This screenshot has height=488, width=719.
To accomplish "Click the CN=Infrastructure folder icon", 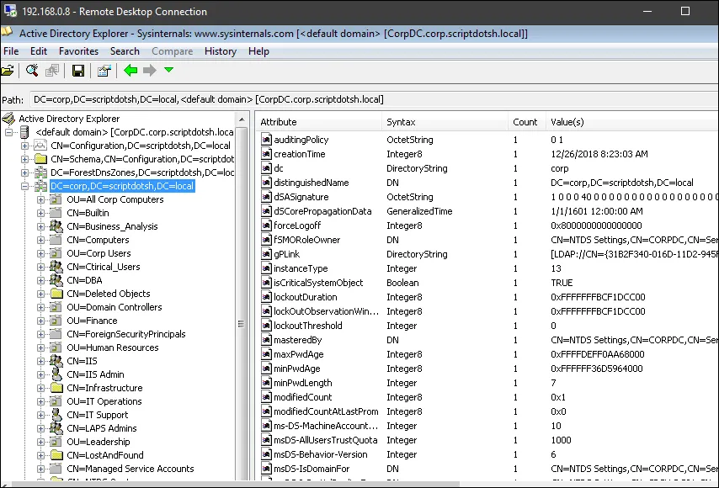I will coord(56,388).
